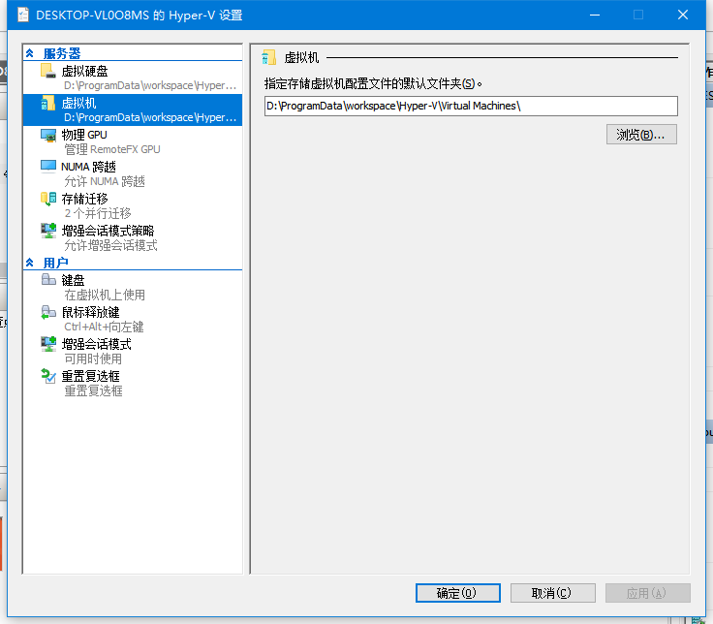Click the Hyper-V settings title bar icon
Screen dimensions: 713x624
click(x=23, y=15)
